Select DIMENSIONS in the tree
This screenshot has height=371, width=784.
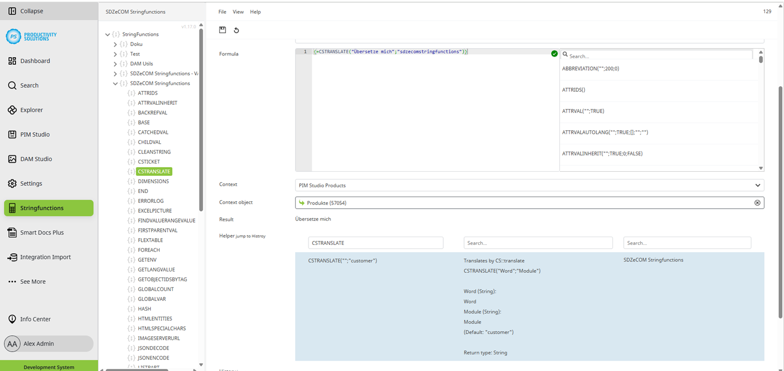153,182
